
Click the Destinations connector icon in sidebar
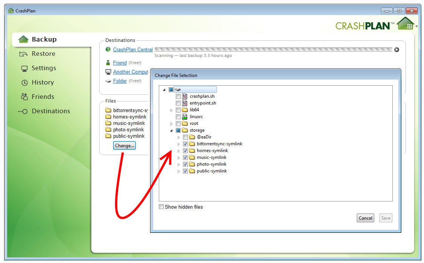23,111
